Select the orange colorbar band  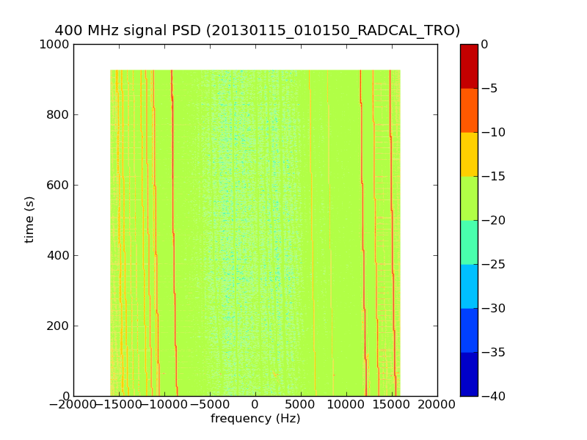coord(469,110)
